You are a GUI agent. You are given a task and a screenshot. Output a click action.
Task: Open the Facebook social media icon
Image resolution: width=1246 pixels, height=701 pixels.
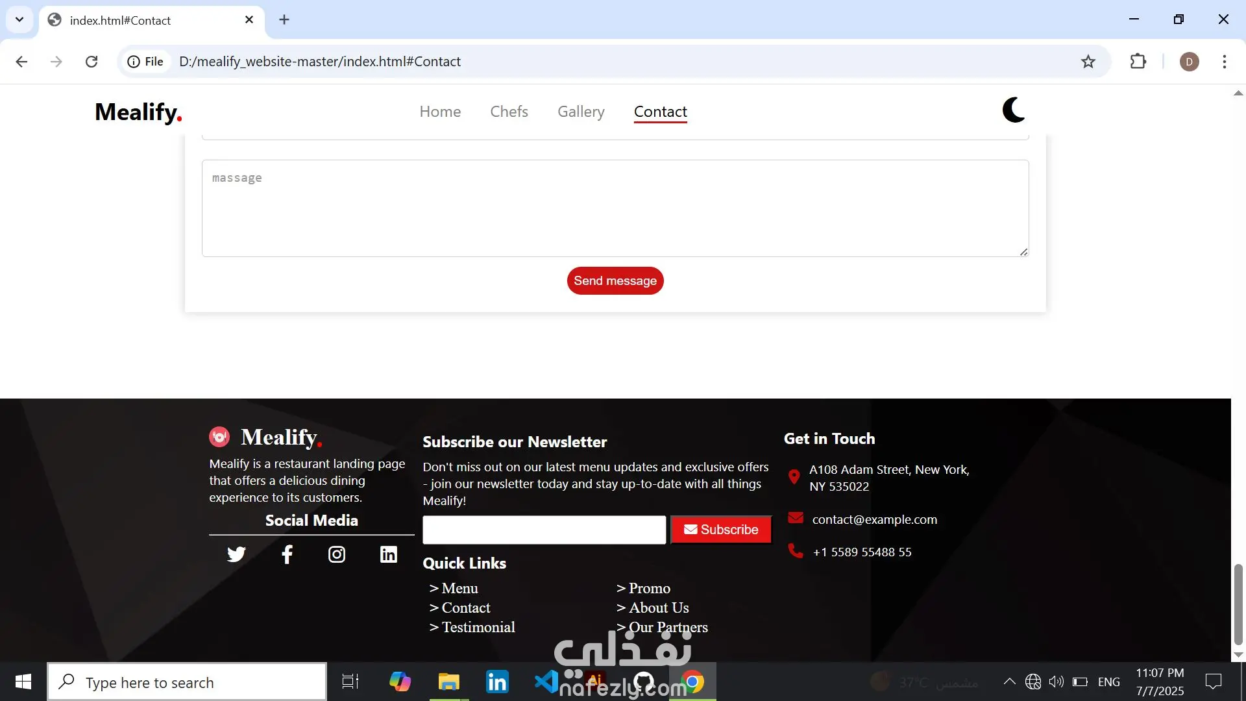287,554
